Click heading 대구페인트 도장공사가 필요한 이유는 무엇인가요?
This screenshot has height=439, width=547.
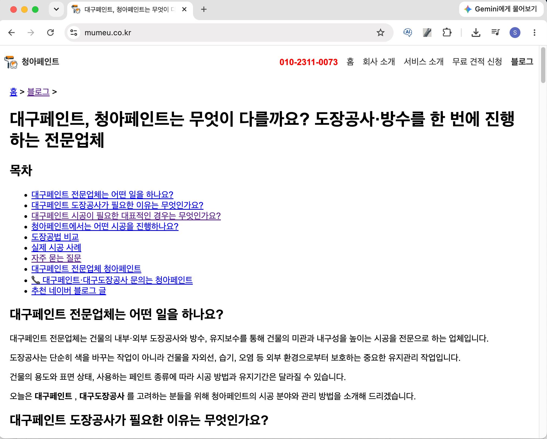pyautogui.click(x=139, y=420)
